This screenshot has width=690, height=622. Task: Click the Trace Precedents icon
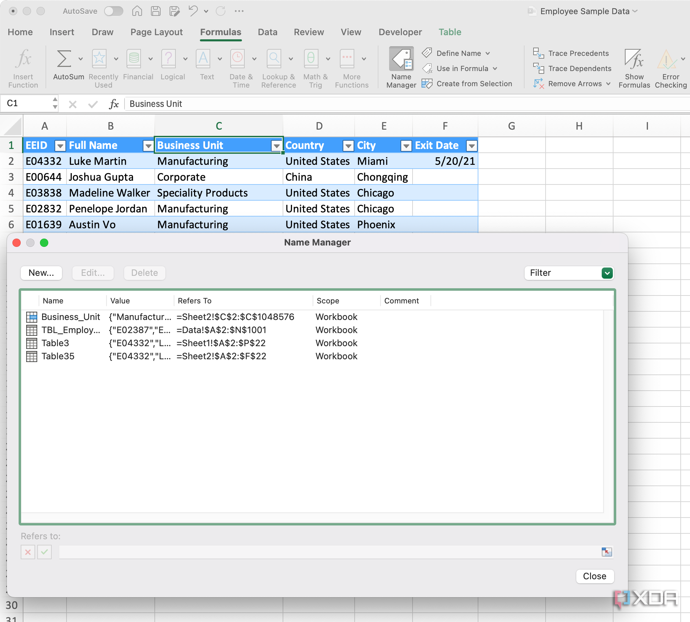[x=538, y=53]
